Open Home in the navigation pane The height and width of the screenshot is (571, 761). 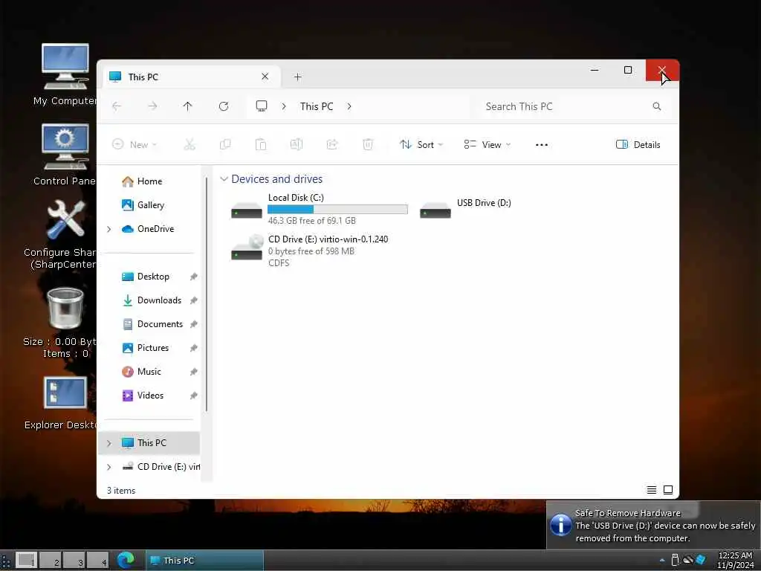coord(149,181)
